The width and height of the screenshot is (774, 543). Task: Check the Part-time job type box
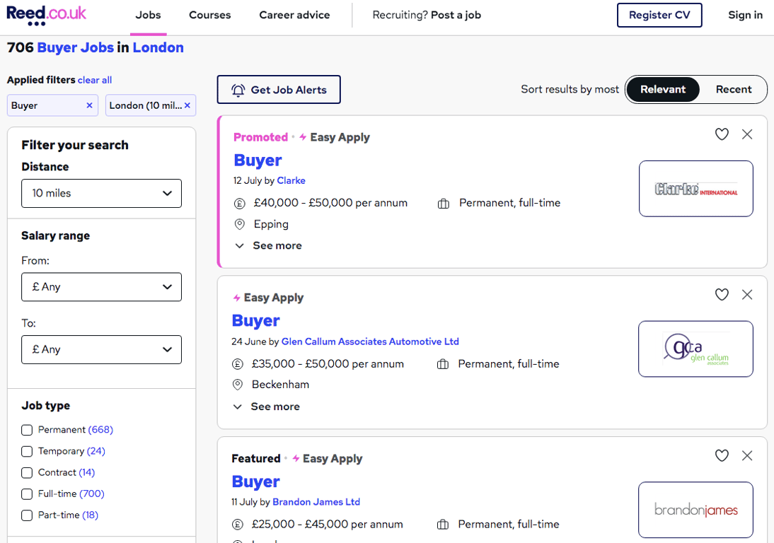[27, 515]
